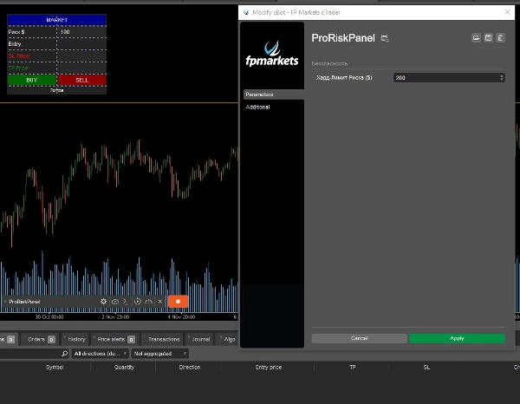520x404 pixels.
Task: Click the 30 Oct 00:00 time axis label
Action: [x=49, y=316]
